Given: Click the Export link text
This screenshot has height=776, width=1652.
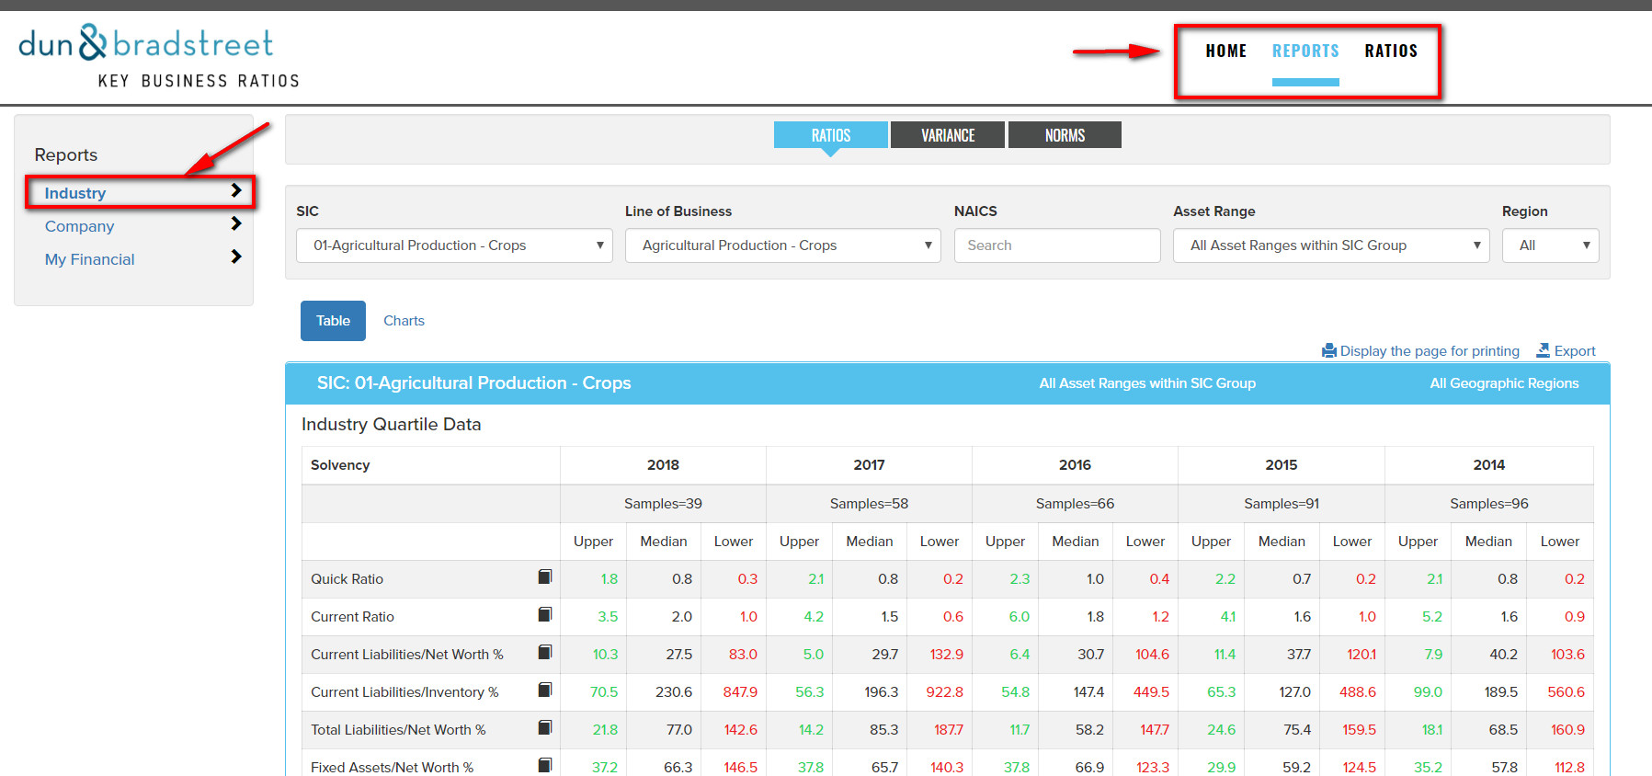Looking at the screenshot, I should pos(1575,351).
